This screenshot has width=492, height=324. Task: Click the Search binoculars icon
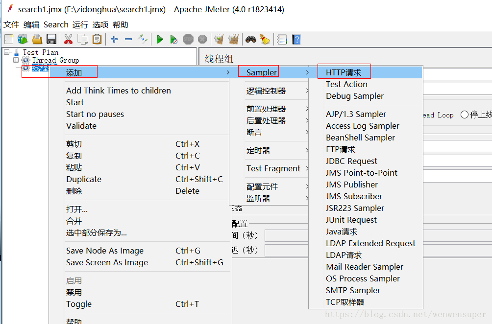[x=251, y=39]
